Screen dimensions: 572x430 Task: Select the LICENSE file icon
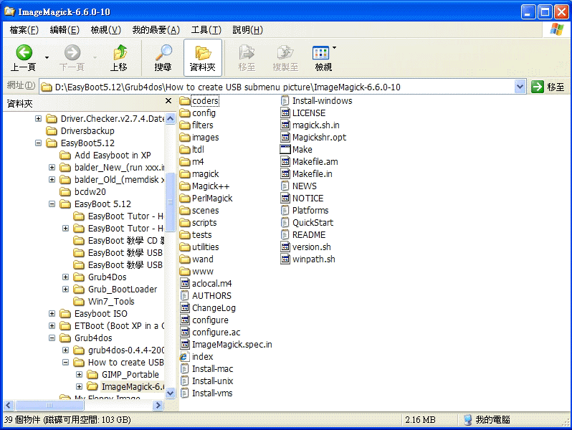click(285, 113)
